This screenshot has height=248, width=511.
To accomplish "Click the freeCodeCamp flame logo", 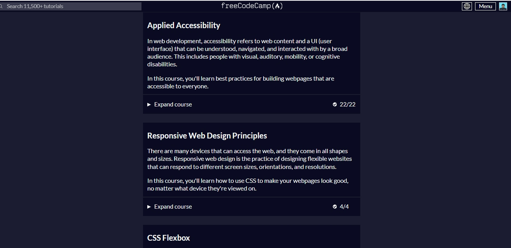I will tap(278, 6).
